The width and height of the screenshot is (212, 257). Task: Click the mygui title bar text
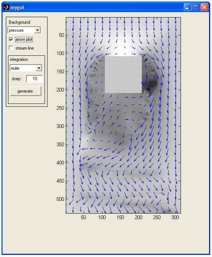click(x=17, y=8)
